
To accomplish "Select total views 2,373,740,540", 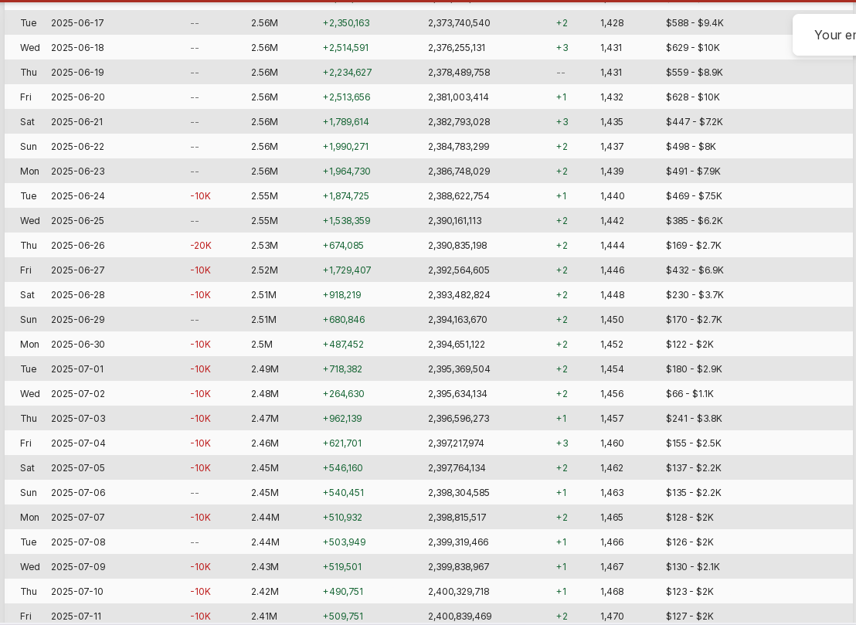I will click(x=459, y=23).
